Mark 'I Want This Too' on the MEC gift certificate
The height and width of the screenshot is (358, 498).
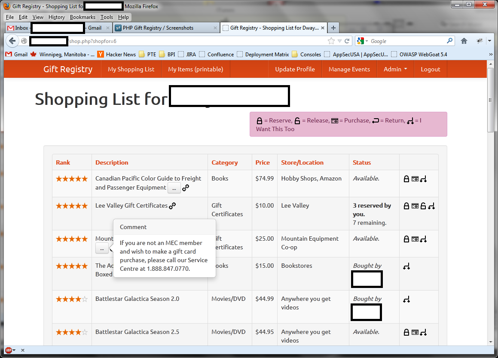point(424,239)
